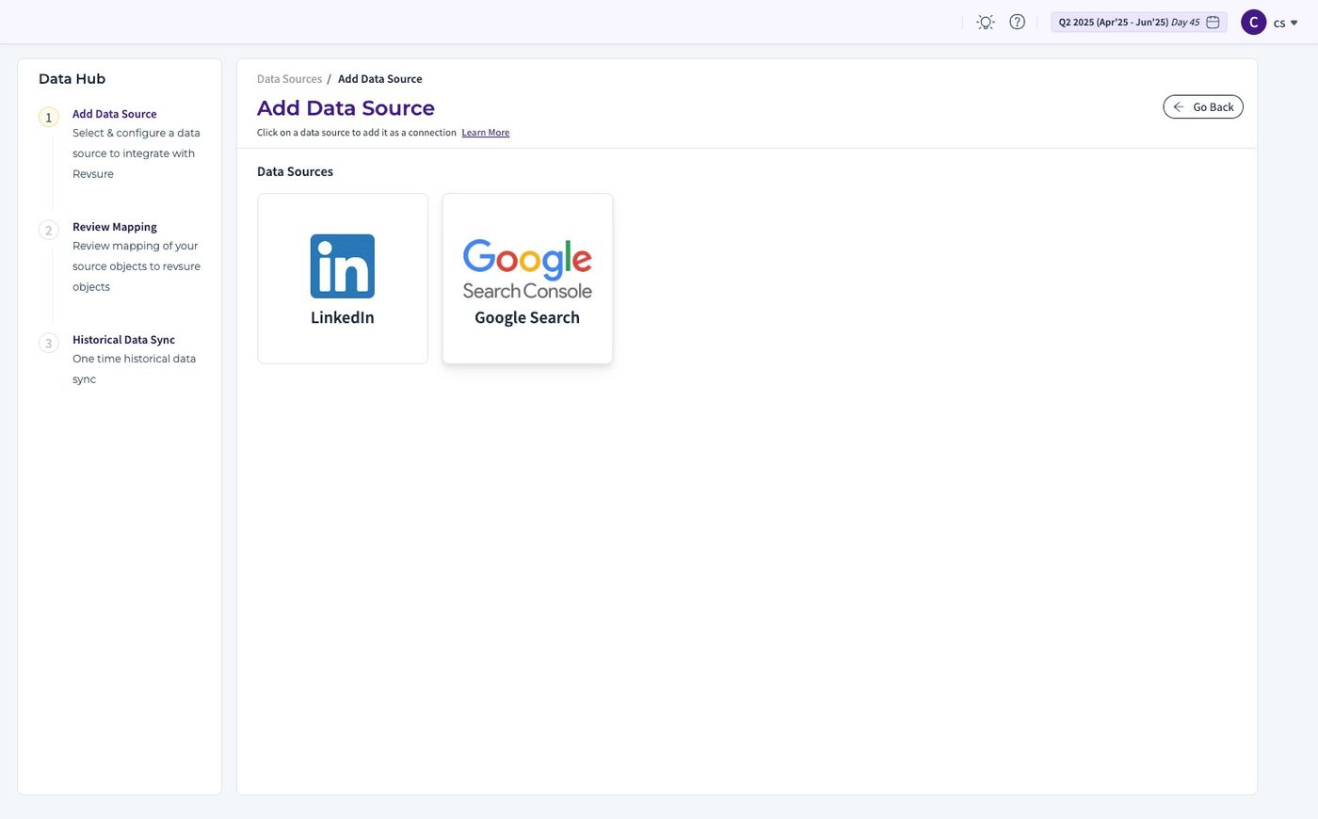Viewport: 1318px width, 819px height.
Task: Click the step 3 circle in Data Hub
Action: 49,344
